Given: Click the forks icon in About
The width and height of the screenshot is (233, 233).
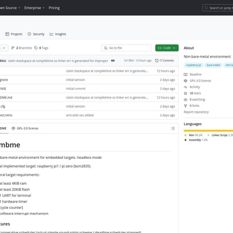Looking at the screenshot, I should [x=185, y=106].
